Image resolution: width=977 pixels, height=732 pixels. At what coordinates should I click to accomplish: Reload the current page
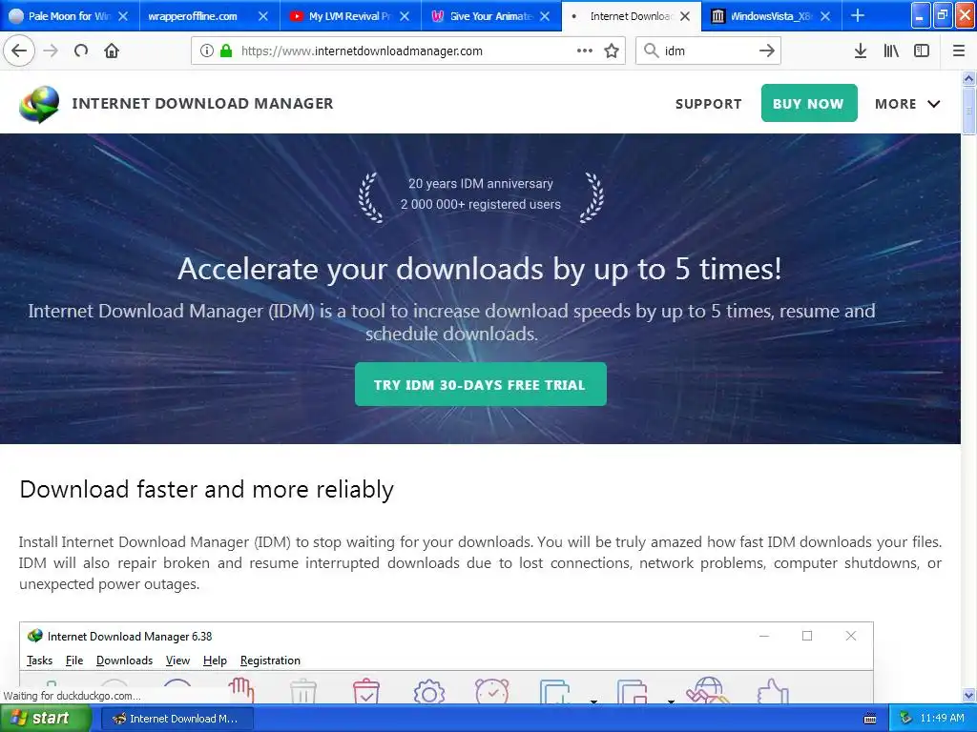tap(81, 51)
